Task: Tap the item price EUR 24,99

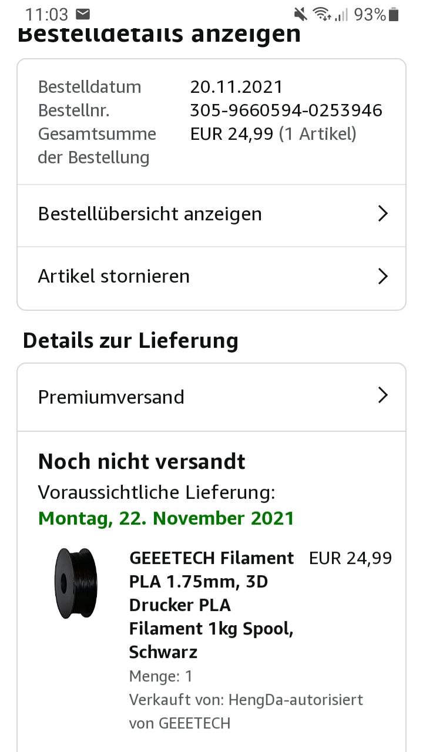Action: point(350,558)
